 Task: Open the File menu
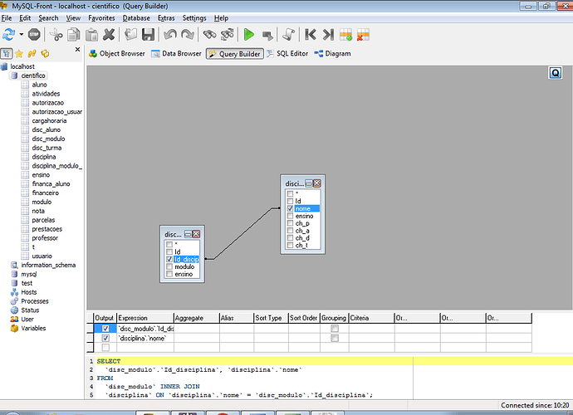(x=7, y=18)
